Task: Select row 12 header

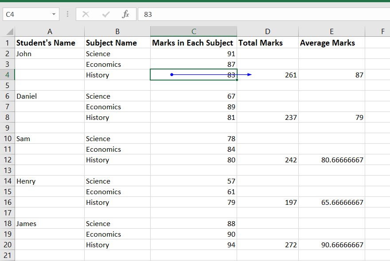Action: point(8,160)
